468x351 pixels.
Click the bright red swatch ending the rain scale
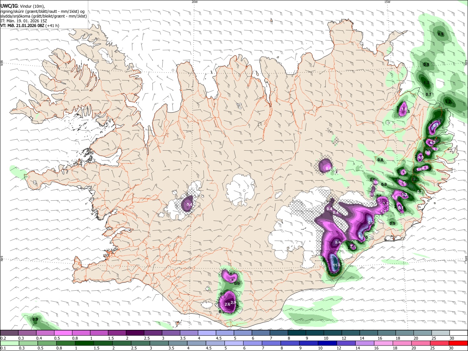tap(458, 343)
